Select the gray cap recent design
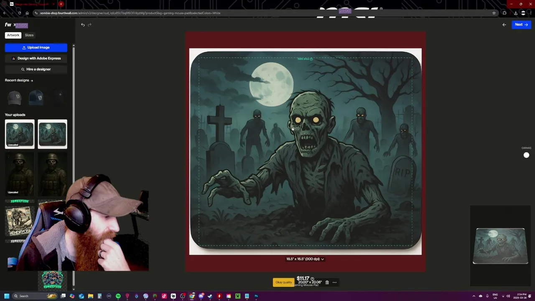The image size is (535, 301). tap(14, 97)
